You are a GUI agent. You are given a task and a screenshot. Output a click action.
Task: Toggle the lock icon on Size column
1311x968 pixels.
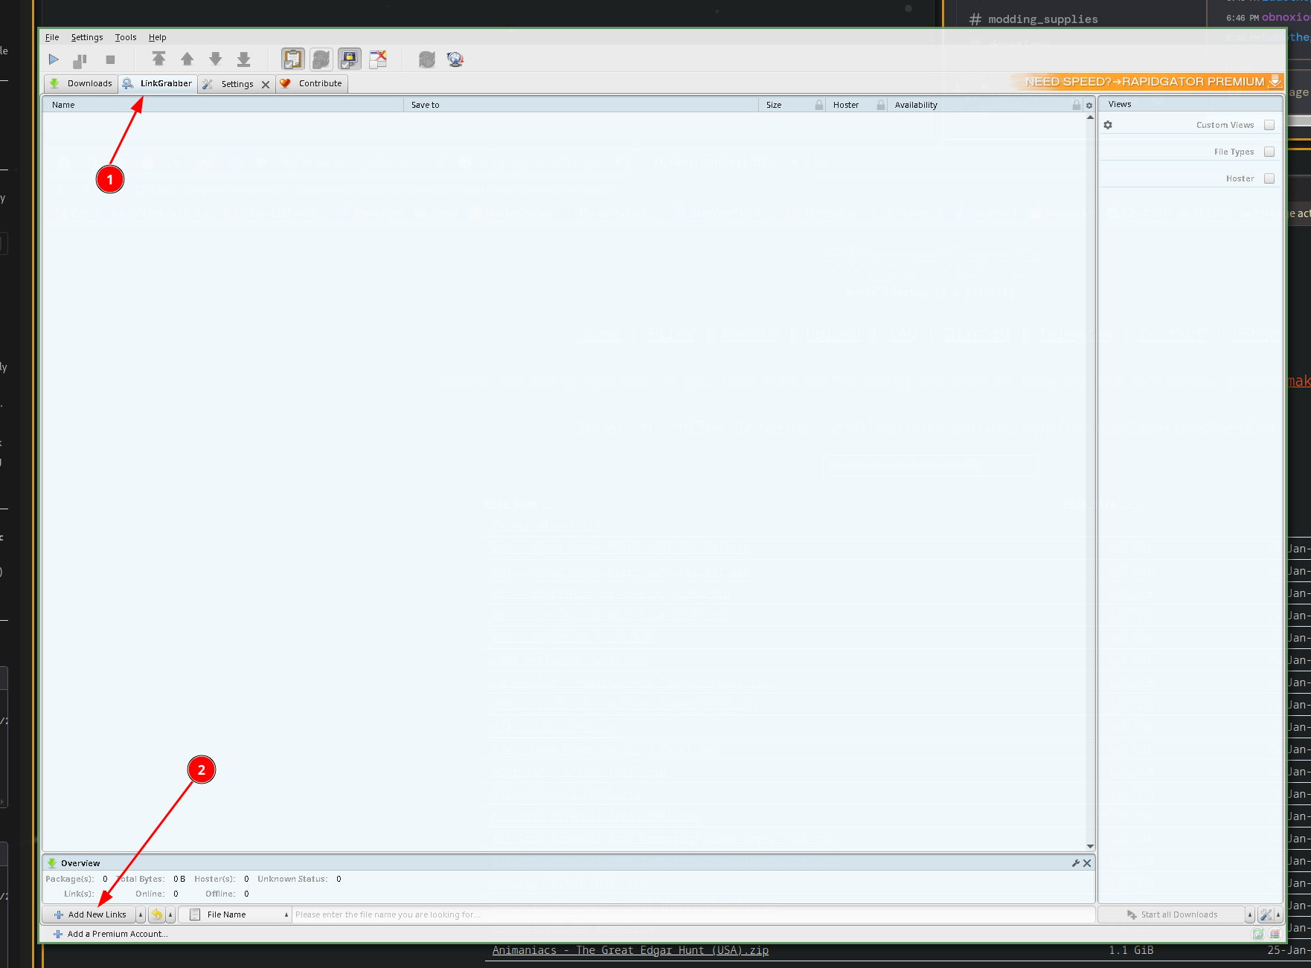pyautogui.click(x=819, y=105)
